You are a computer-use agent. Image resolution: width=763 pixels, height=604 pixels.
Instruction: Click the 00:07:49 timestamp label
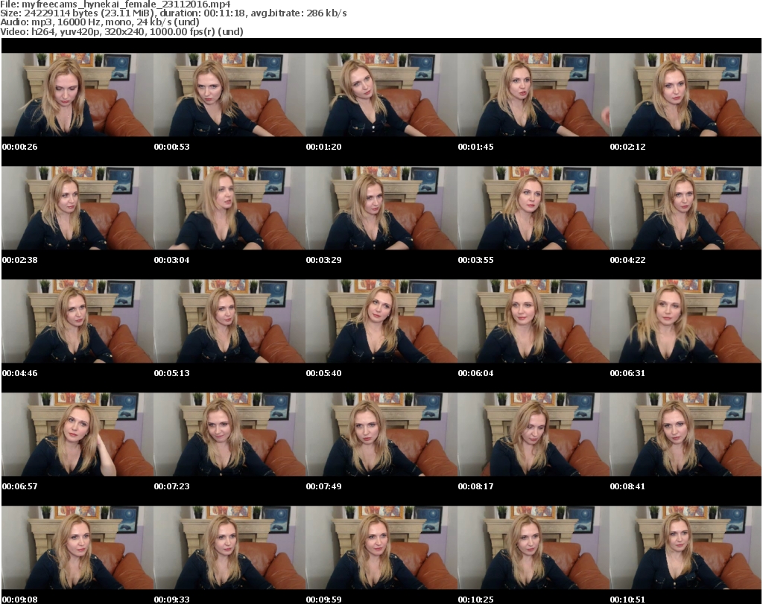click(x=323, y=486)
